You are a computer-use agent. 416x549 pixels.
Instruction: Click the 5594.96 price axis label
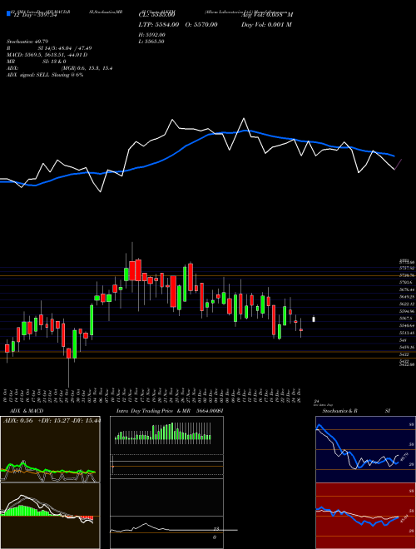[x=407, y=311]
